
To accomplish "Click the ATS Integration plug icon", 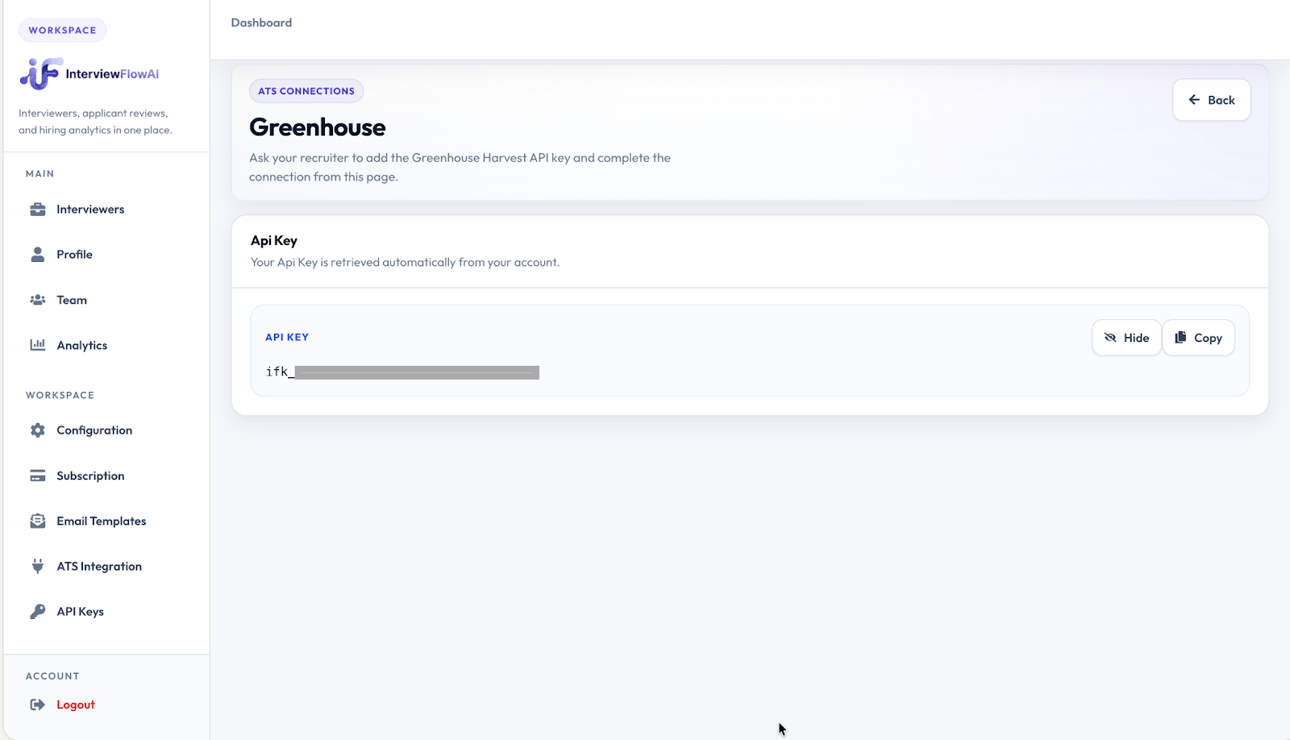I will point(38,567).
